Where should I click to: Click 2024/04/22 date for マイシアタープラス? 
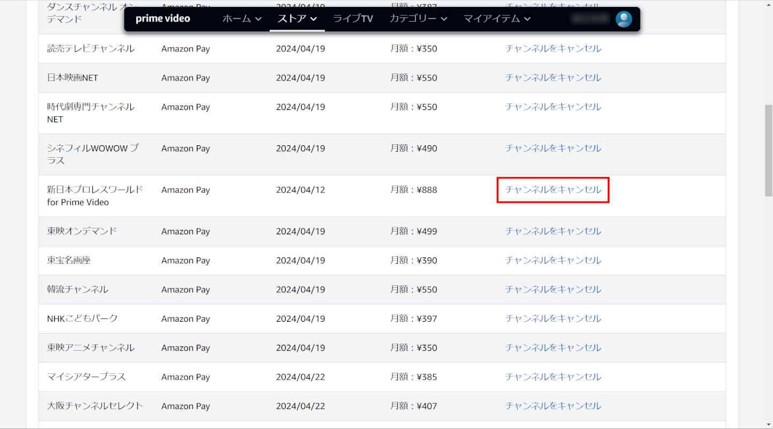[301, 377]
